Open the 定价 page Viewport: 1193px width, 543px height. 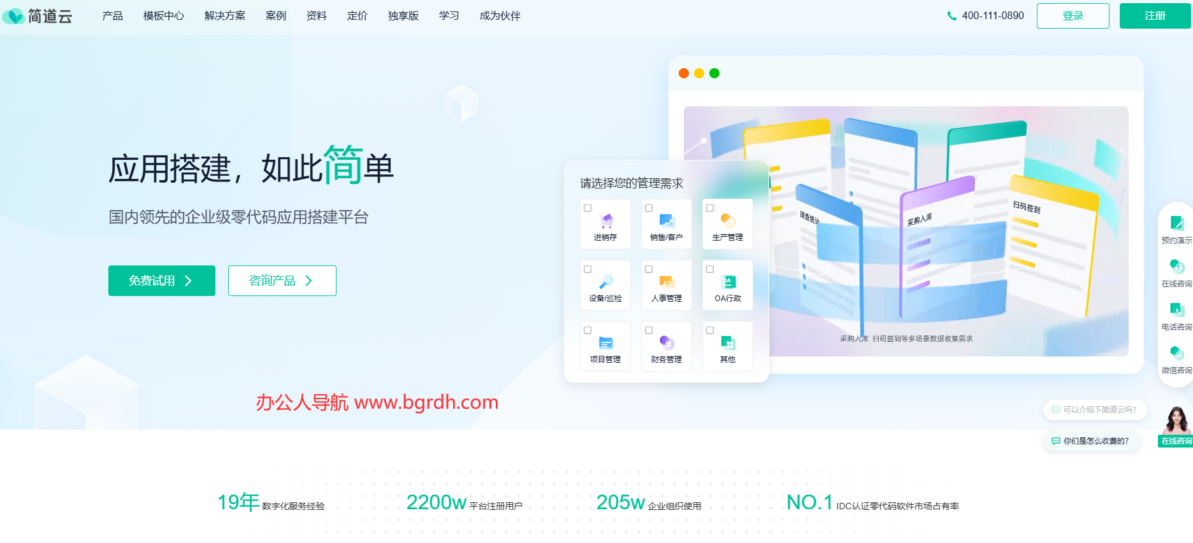[357, 16]
